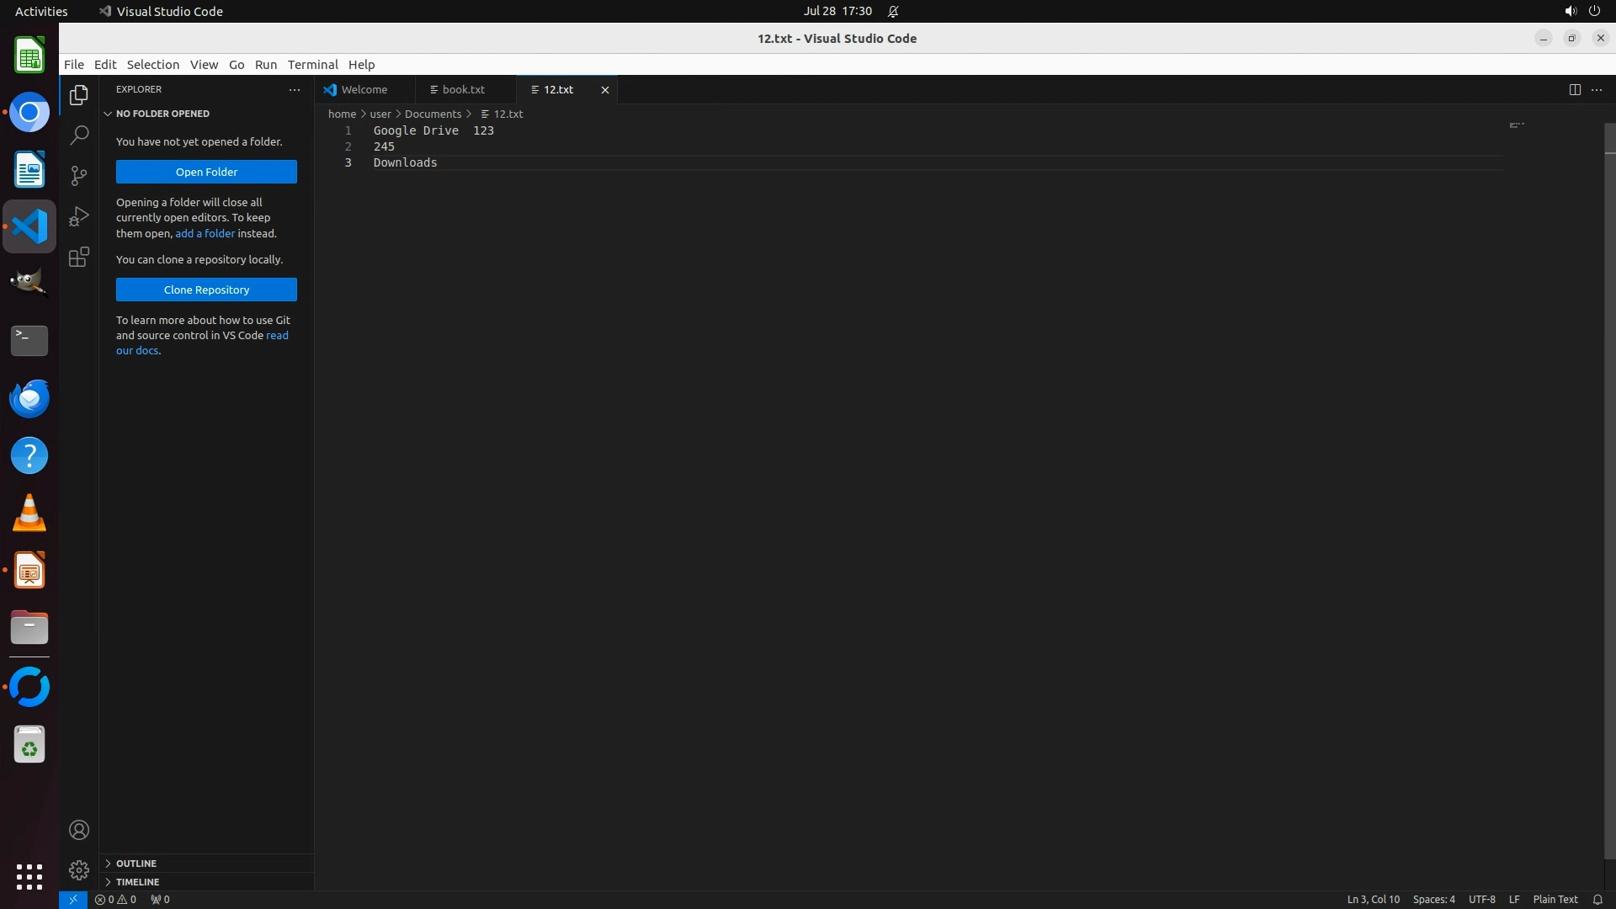Change language mode from Plain Text
This screenshot has width=1616, height=909.
tap(1555, 899)
